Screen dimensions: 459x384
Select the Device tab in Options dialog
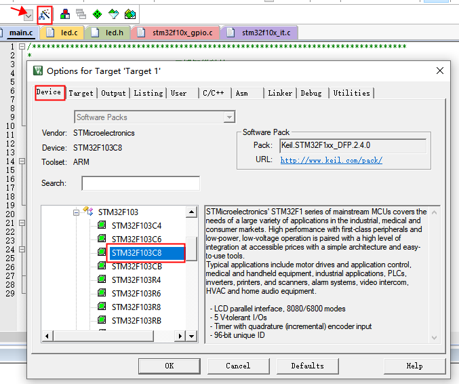tap(49, 92)
